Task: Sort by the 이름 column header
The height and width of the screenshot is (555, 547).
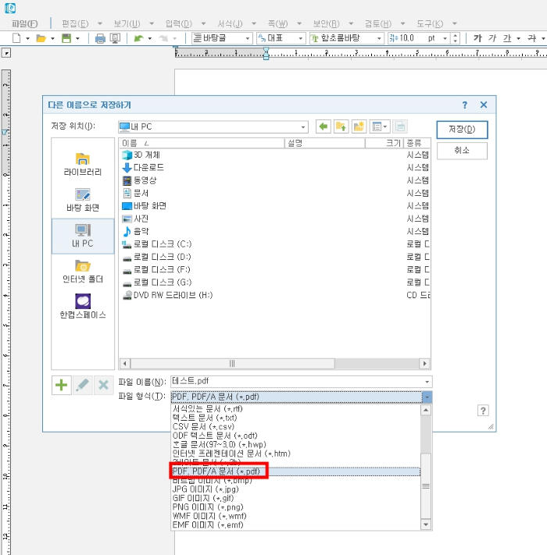Action: 202,143
